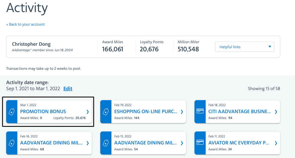This screenshot has height=158, width=295.
Task: Click the tag icon on Feb 15 Dining entry
Action: pos(106,143)
